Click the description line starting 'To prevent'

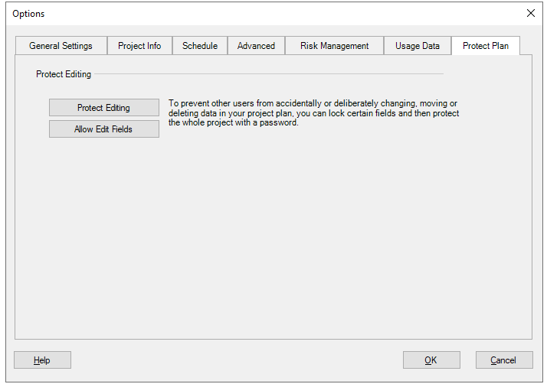point(313,103)
